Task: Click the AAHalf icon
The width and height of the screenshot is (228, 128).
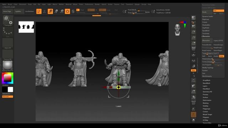Action: pos(193,43)
